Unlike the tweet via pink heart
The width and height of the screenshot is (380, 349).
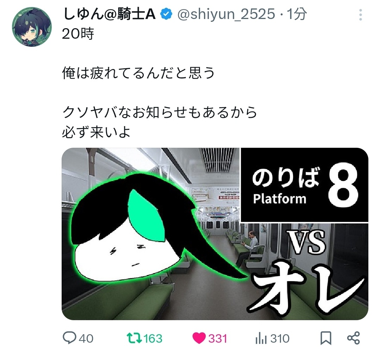click(199, 338)
